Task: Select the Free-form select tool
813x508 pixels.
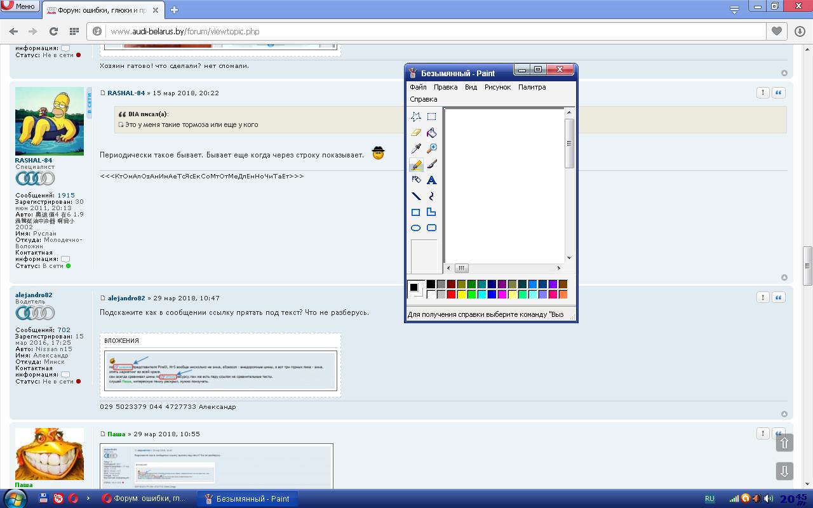Action: 416,117
